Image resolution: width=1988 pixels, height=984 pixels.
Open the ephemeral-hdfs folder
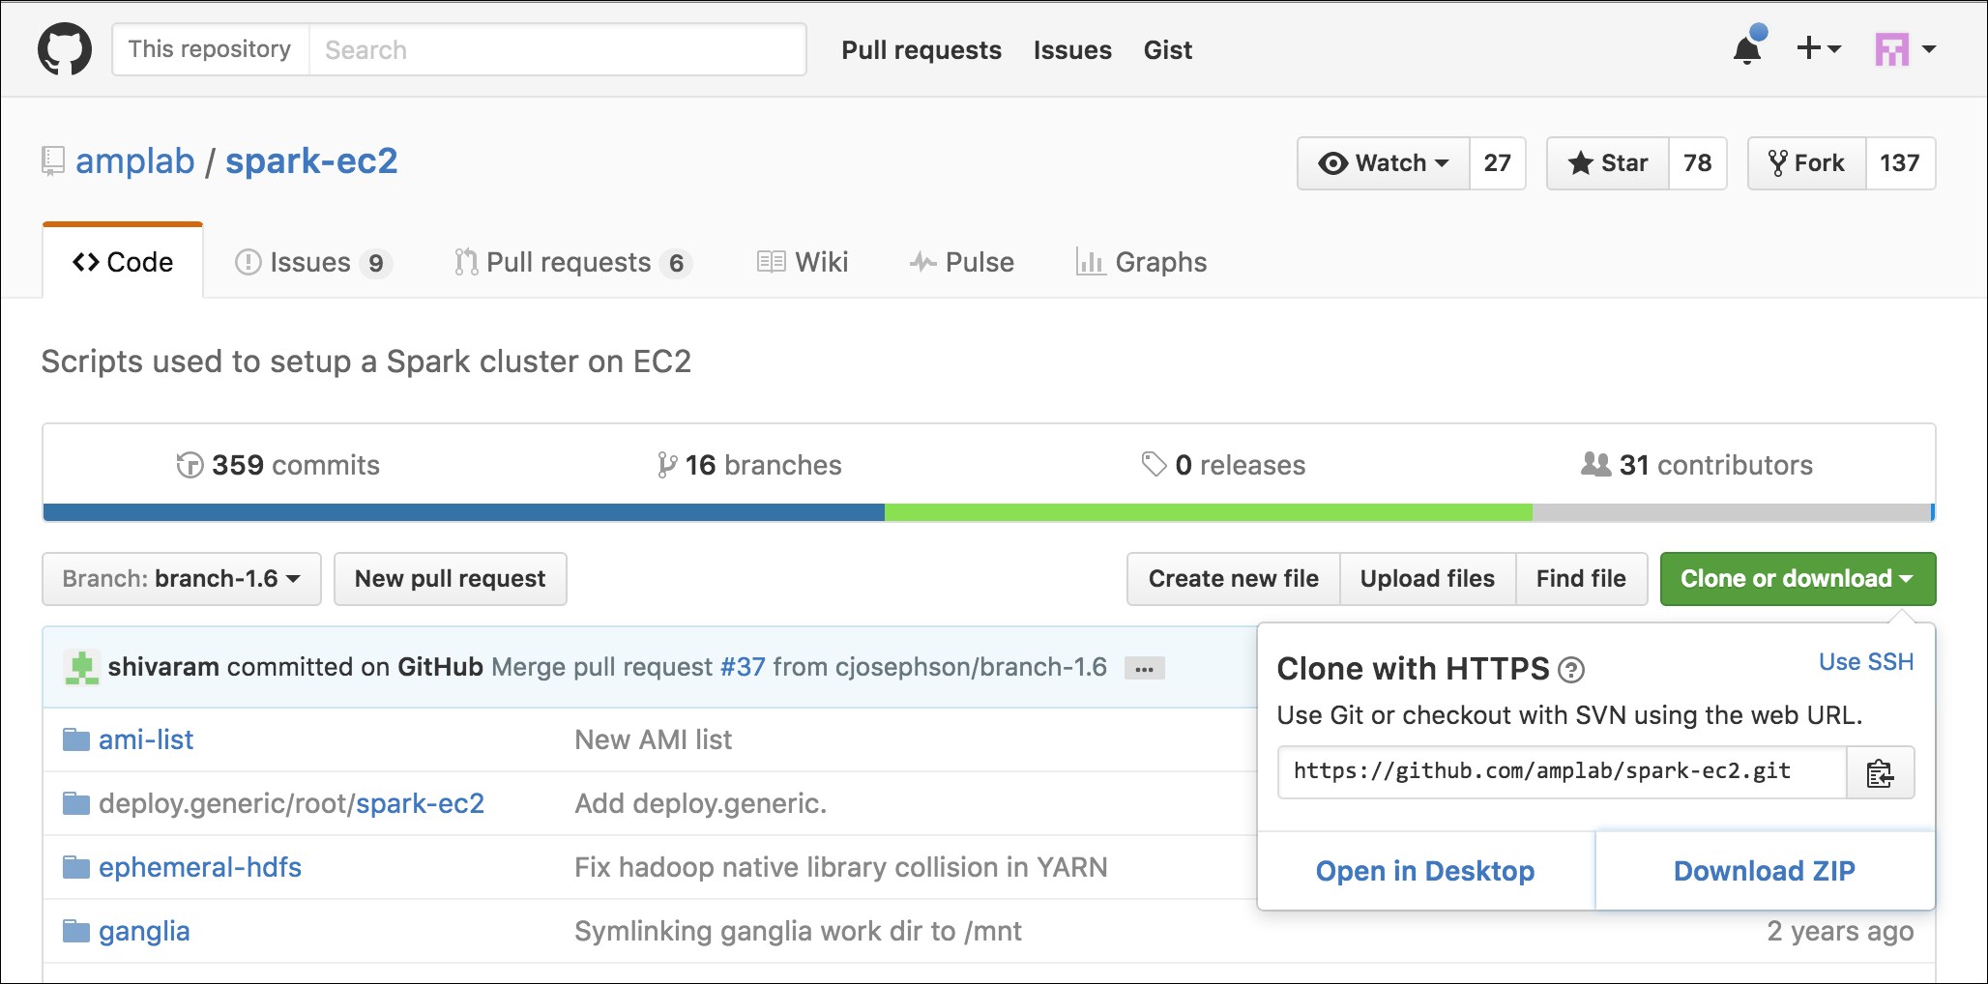[200, 867]
